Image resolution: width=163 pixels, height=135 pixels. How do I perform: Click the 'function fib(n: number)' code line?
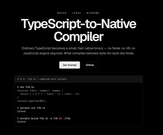click(40, 90)
